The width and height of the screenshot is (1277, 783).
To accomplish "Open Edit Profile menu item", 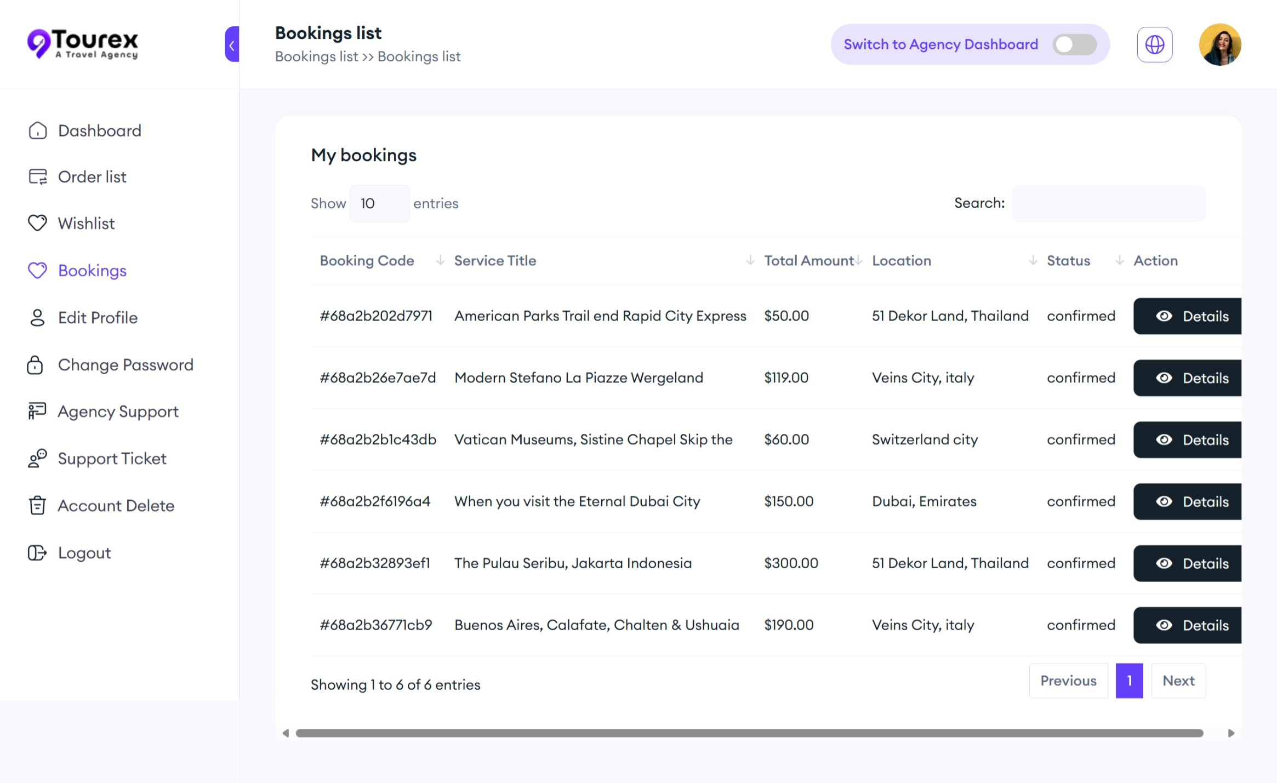I will coord(98,318).
